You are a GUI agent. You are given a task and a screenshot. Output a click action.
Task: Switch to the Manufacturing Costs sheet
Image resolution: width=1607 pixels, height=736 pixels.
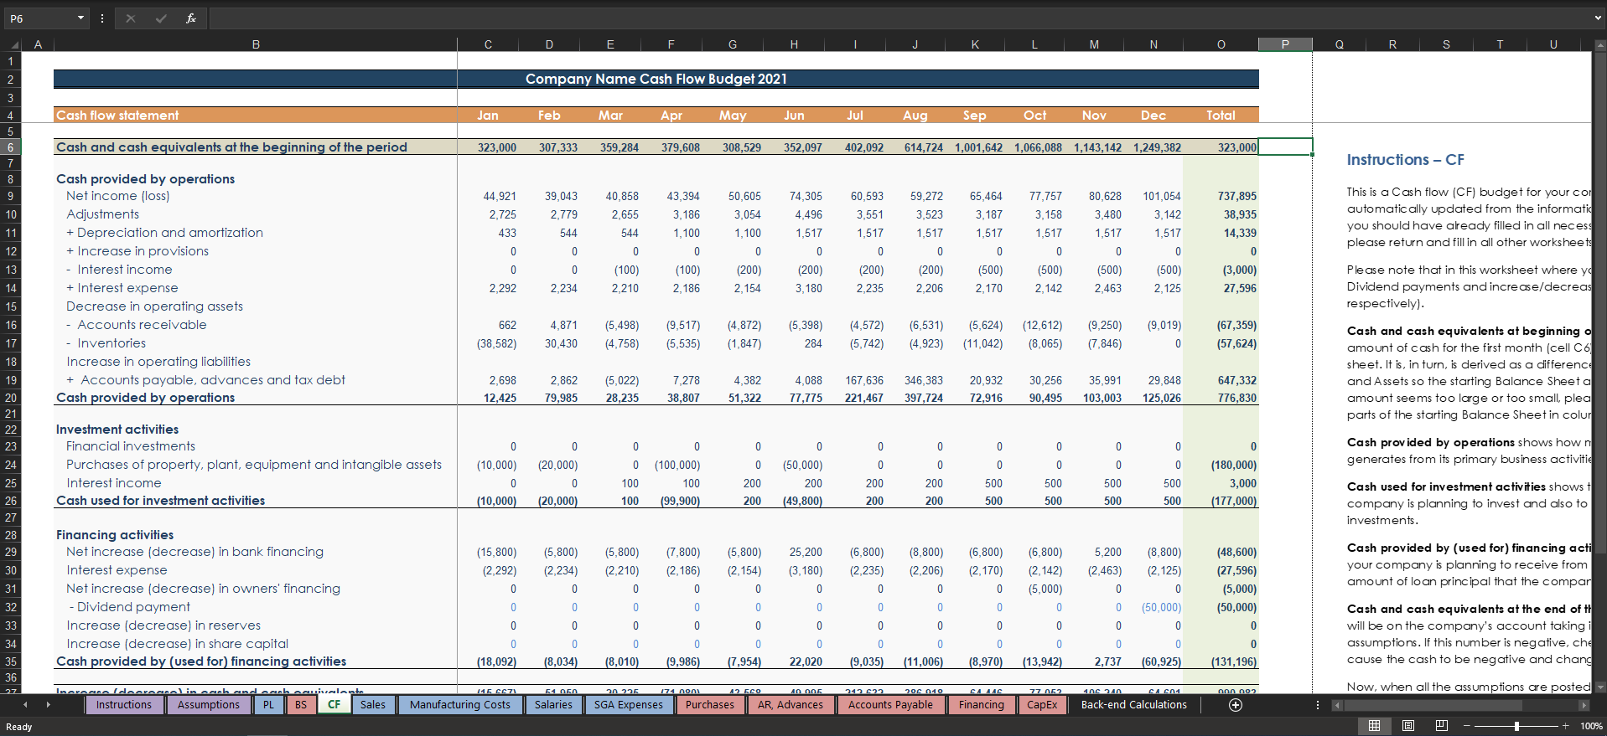pyautogui.click(x=459, y=705)
